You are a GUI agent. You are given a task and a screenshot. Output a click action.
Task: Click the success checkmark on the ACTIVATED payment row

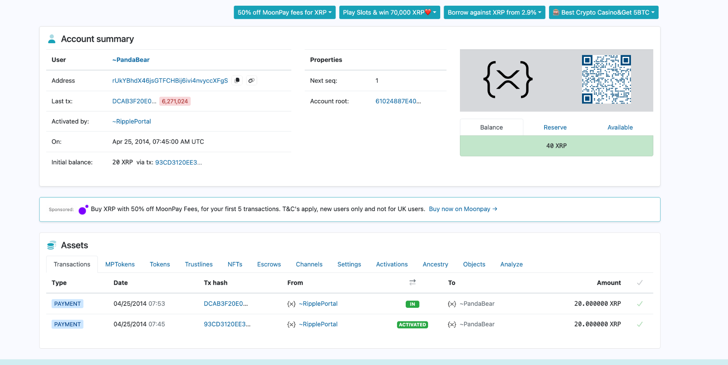(x=640, y=324)
